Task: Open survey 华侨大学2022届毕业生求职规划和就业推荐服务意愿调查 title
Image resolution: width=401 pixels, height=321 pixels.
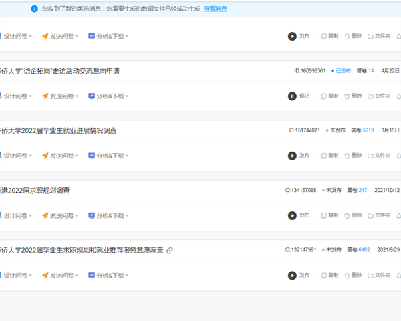Action: (x=82, y=250)
